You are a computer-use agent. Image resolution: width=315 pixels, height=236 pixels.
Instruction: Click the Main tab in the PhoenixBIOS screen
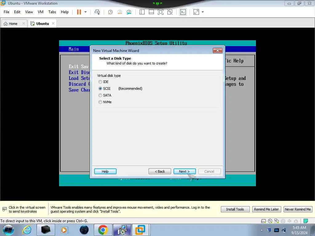pos(74,49)
